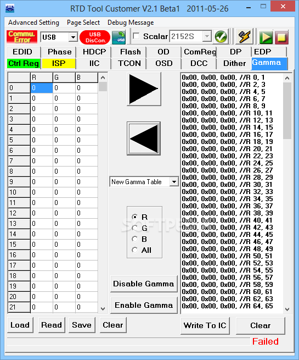This screenshot has width=299, height=360.
Task: Click the gamma table scroll down arrow
Action: [103, 308]
